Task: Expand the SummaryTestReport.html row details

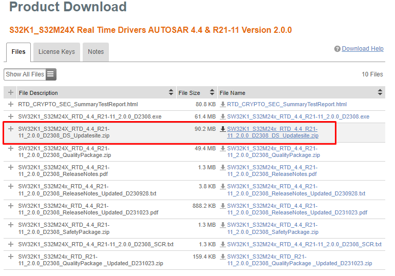Action: pyautogui.click(x=11, y=105)
